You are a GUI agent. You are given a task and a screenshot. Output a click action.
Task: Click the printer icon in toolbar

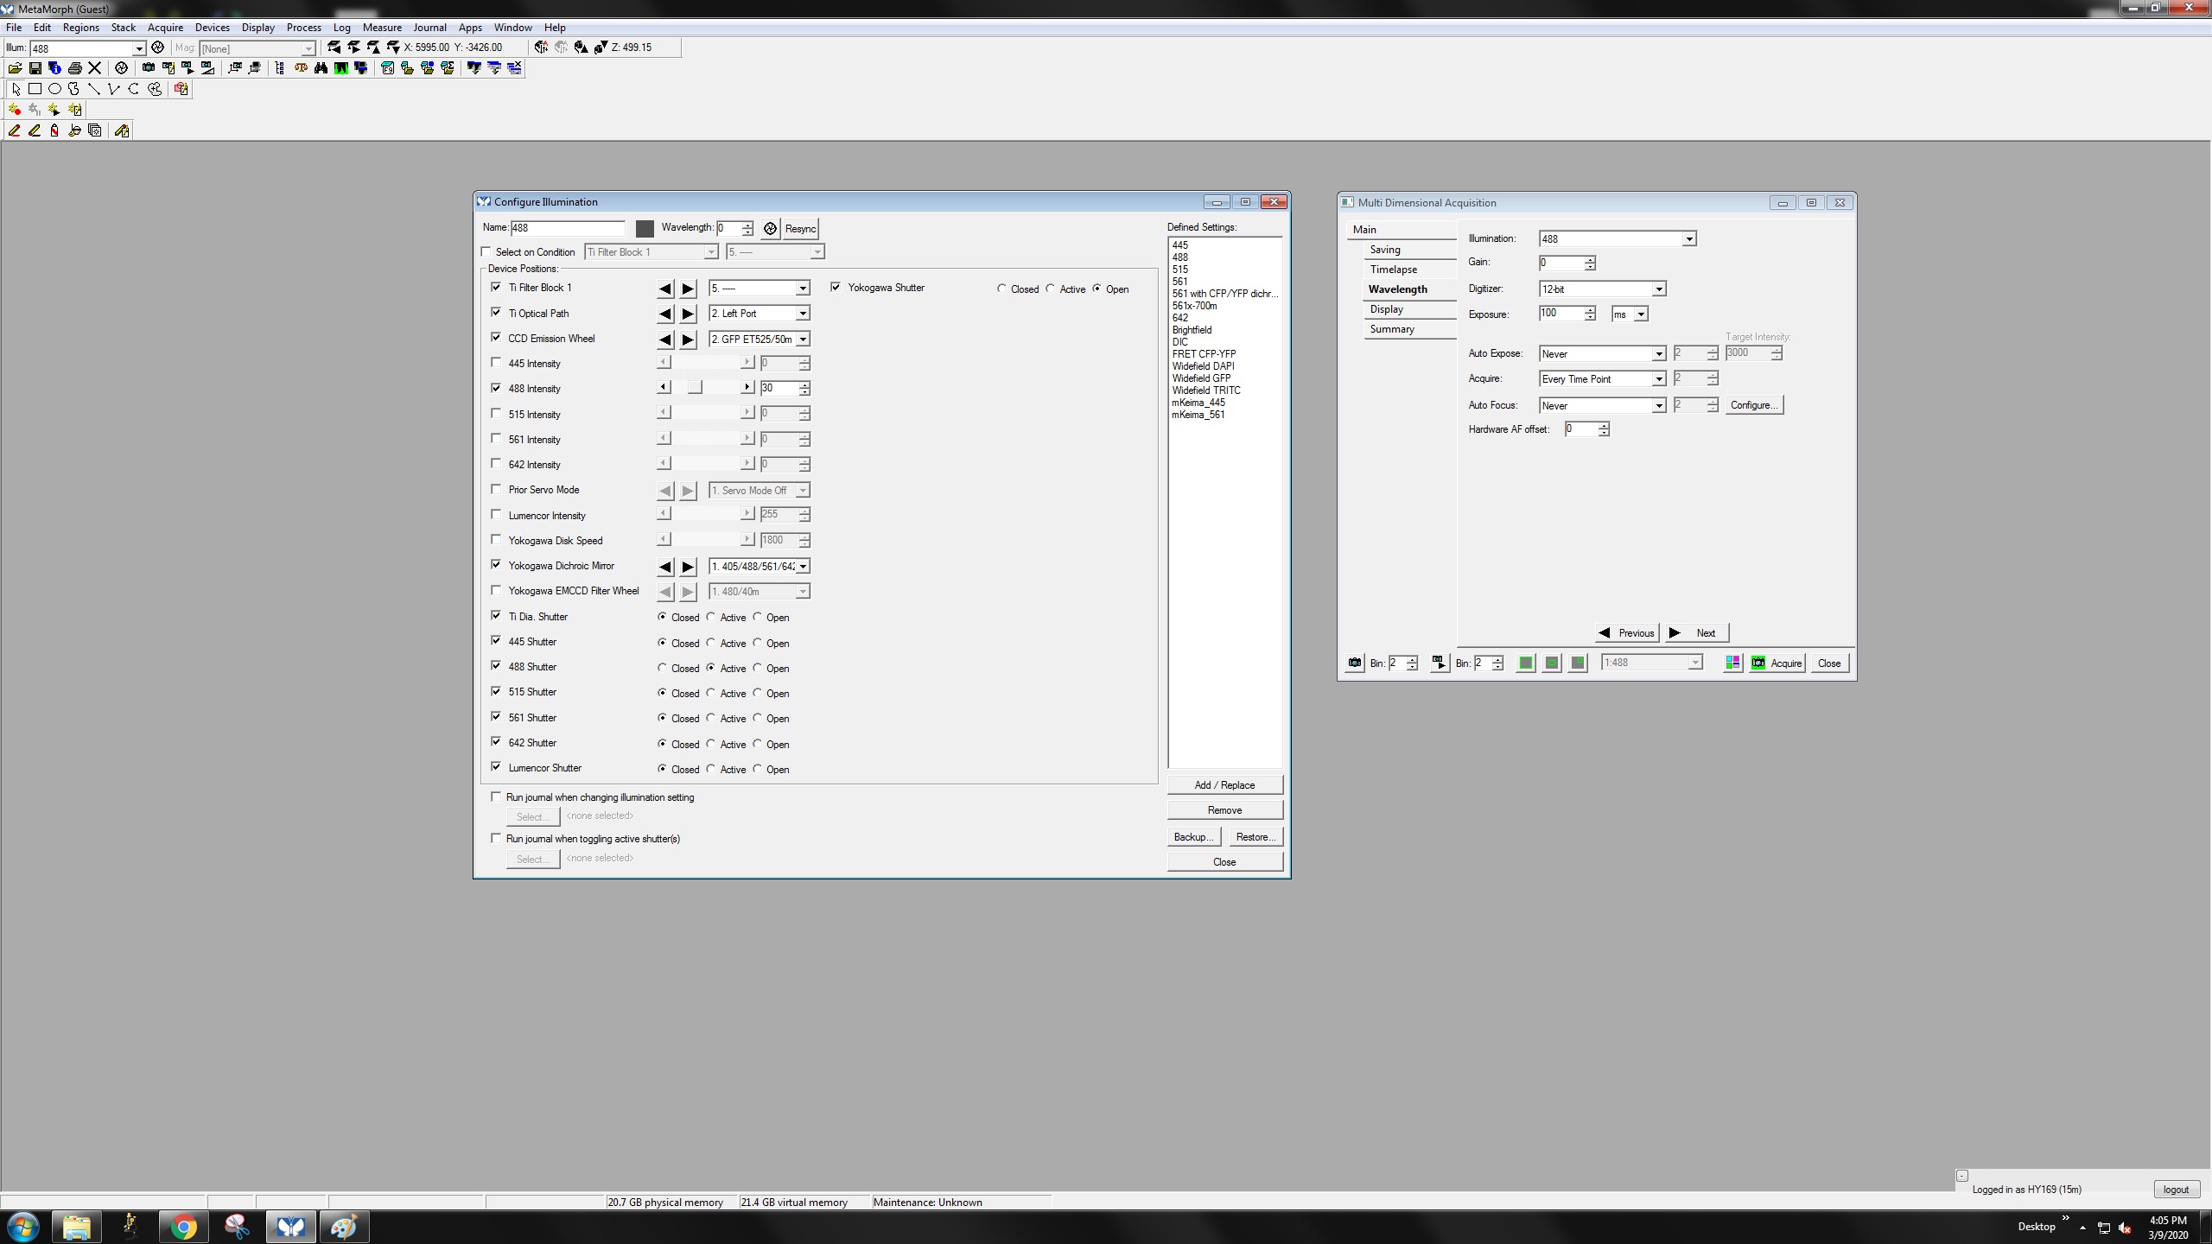pyautogui.click(x=75, y=68)
